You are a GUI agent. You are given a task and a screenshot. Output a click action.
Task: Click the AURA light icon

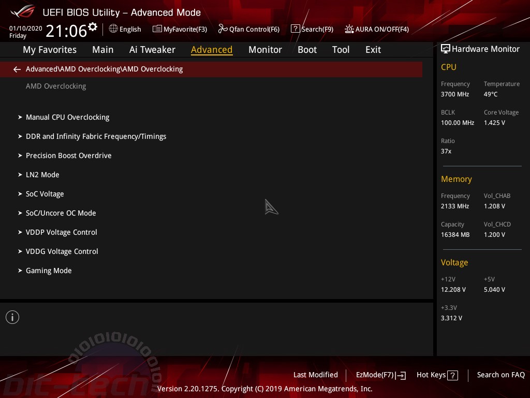[349, 29]
